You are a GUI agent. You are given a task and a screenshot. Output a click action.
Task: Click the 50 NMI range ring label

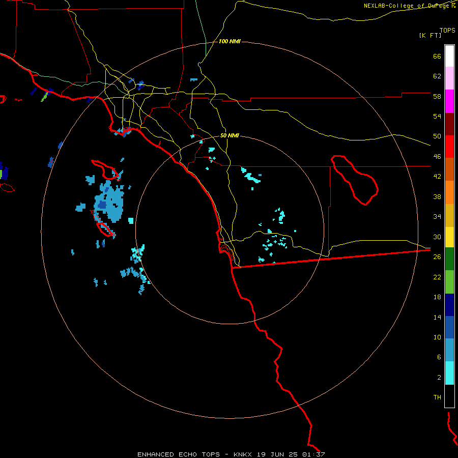[230, 135]
